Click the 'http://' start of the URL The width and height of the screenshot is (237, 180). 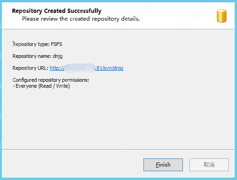tap(57, 68)
